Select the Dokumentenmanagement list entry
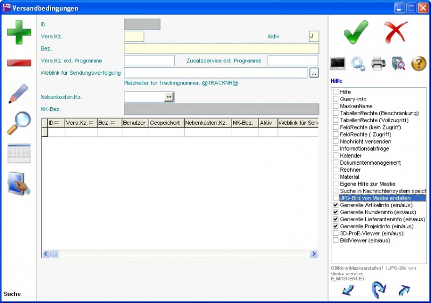Image resolution: width=431 pixels, height=303 pixels. (x=370, y=163)
